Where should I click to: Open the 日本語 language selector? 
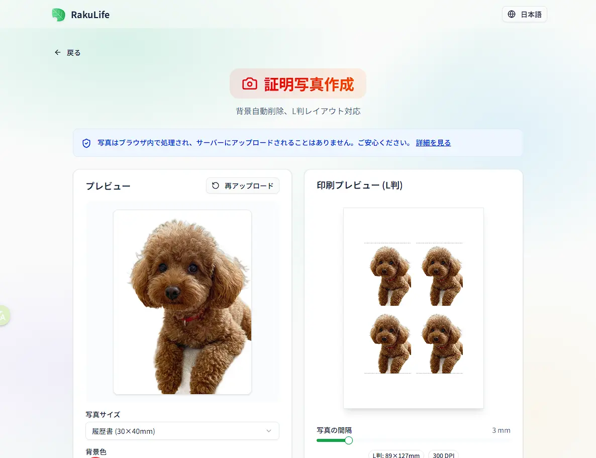[525, 15]
